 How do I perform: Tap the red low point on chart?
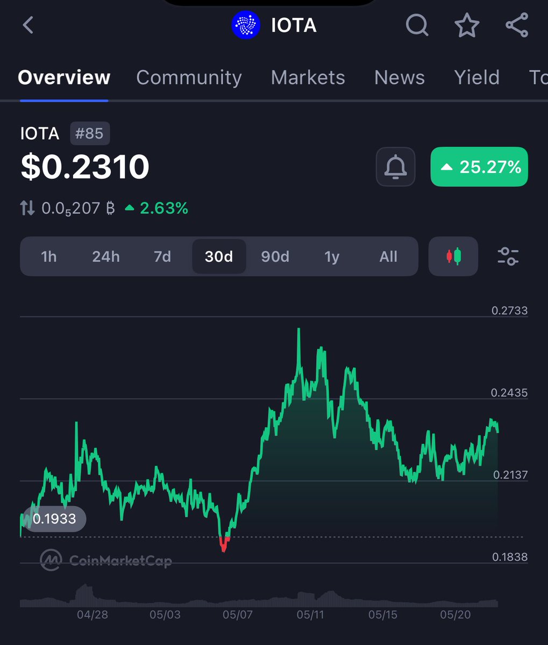click(x=224, y=544)
